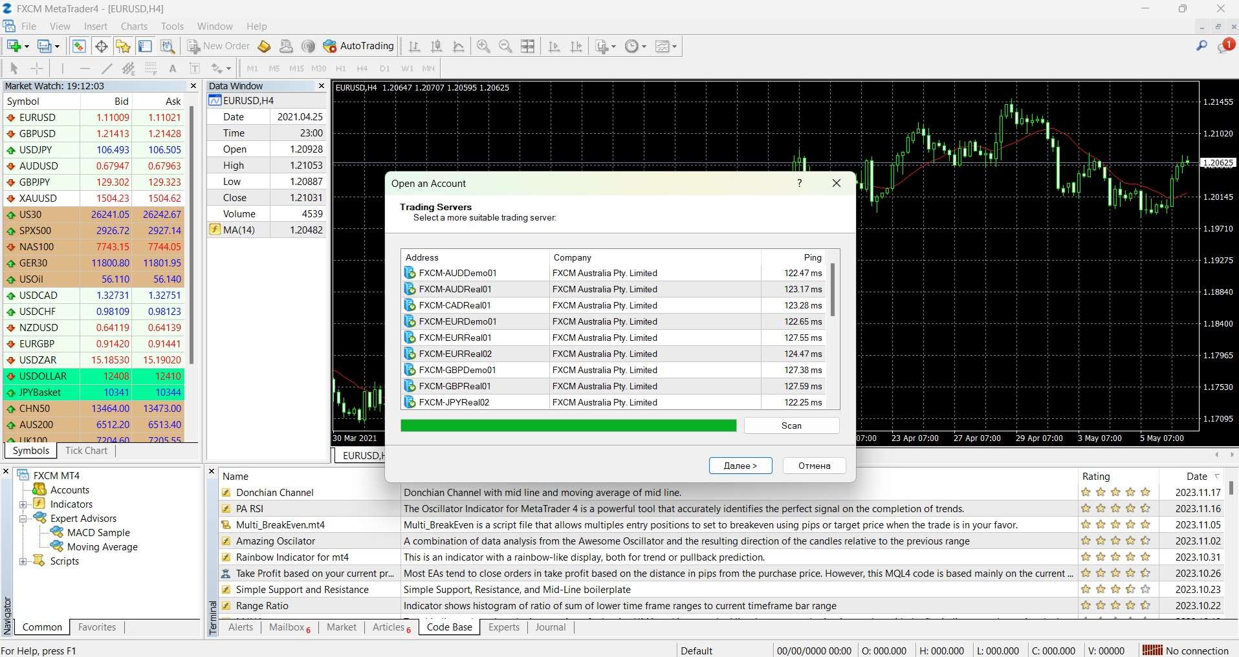Toggle the Strategy Tester icon

pos(168,46)
